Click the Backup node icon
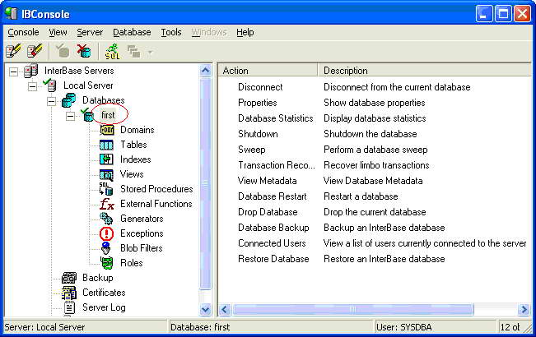Screen dimensions: 536x337 68,278
